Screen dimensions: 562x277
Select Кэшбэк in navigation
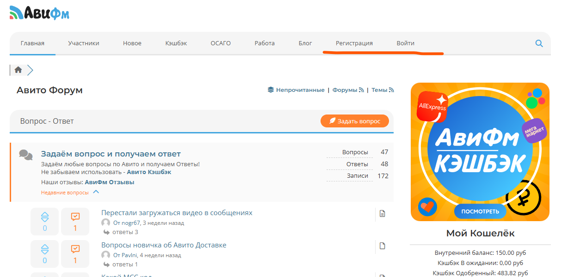click(x=176, y=43)
